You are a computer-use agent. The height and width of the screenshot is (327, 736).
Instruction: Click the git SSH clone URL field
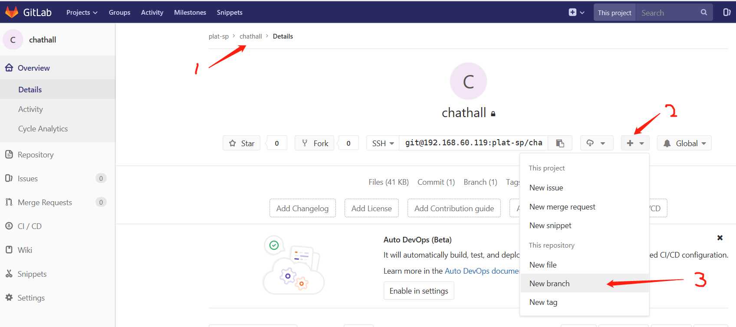tap(473, 143)
